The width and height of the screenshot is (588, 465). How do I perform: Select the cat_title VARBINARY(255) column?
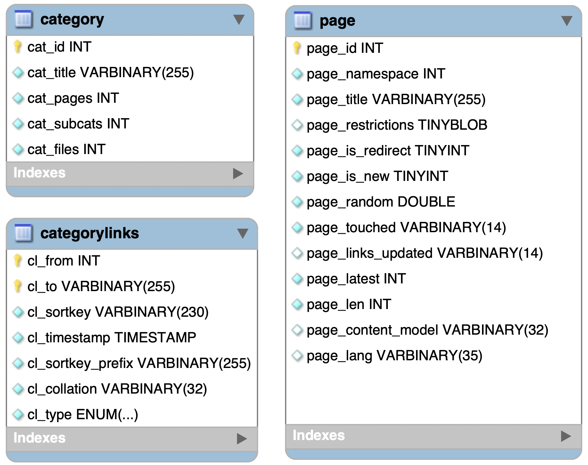130,72
